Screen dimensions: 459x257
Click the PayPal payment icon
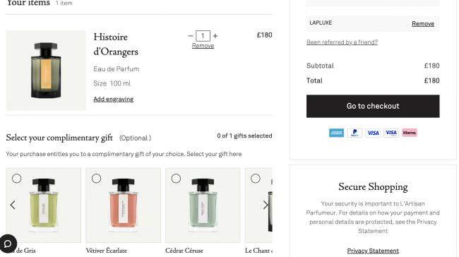pos(354,133)
